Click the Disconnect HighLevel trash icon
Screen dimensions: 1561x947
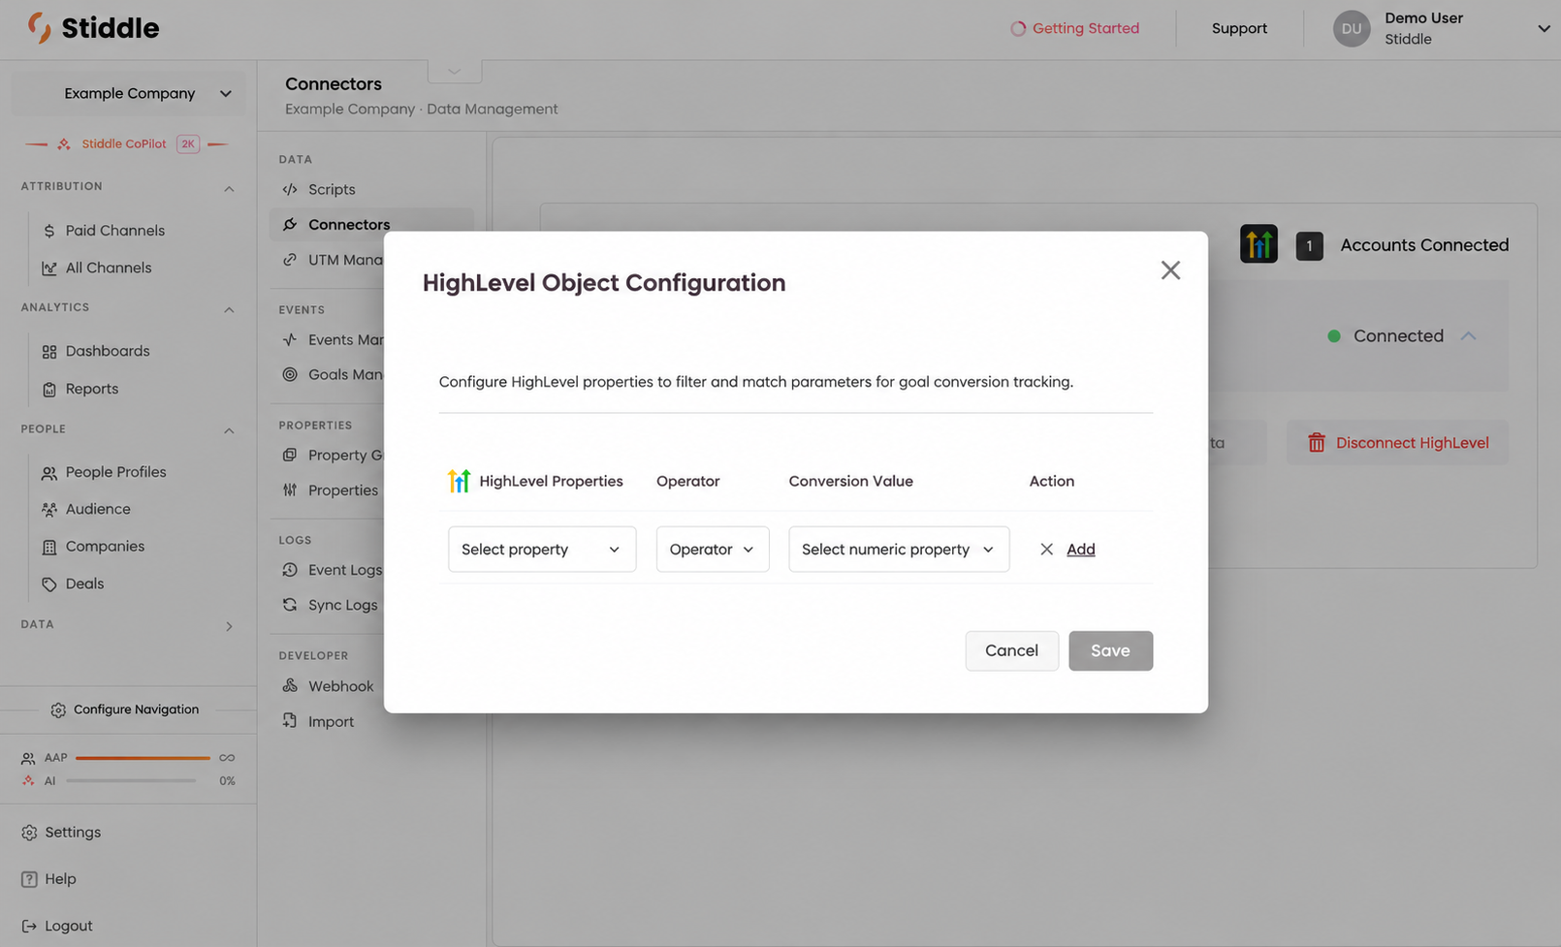(1316, 443)
